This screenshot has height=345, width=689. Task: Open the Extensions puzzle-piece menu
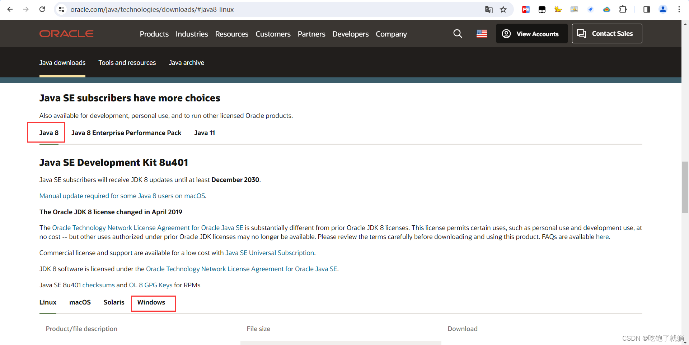click(x=623, y=9)
